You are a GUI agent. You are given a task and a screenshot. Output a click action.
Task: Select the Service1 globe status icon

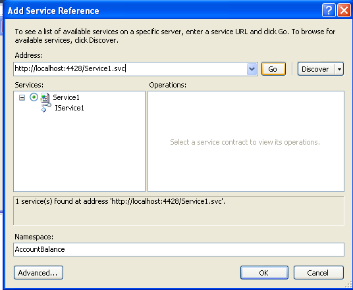34,97
